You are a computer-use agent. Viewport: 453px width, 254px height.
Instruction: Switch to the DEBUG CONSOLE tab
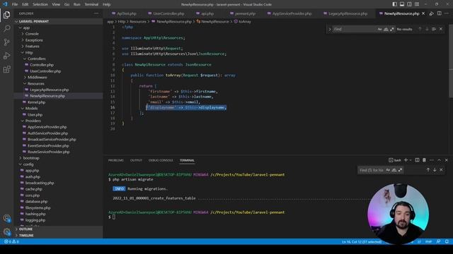pyautogui.click(x=161, y=160)
